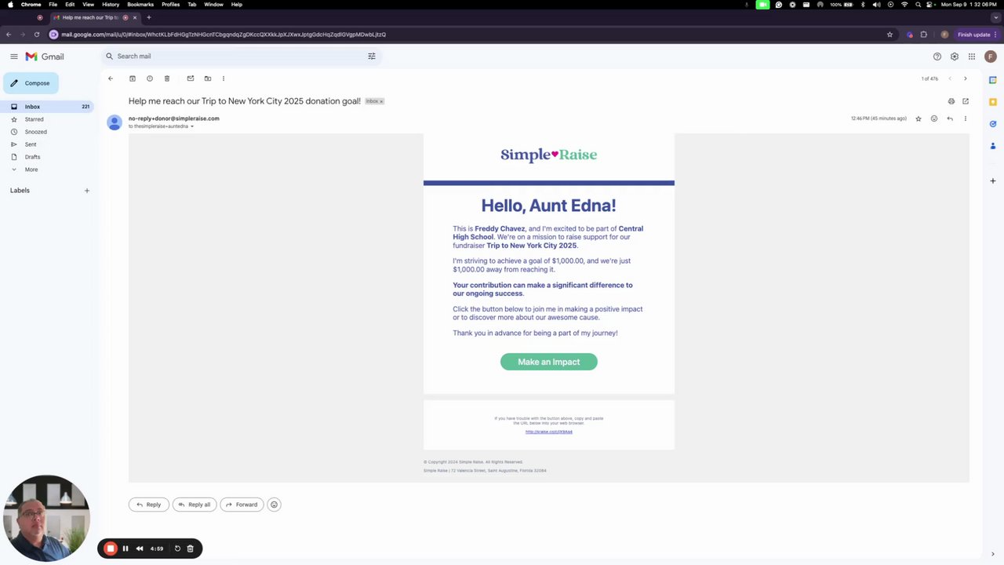
Task: Open Chrome Bookmarks menu
Action: pyautogui.click(x=140, y=5)
